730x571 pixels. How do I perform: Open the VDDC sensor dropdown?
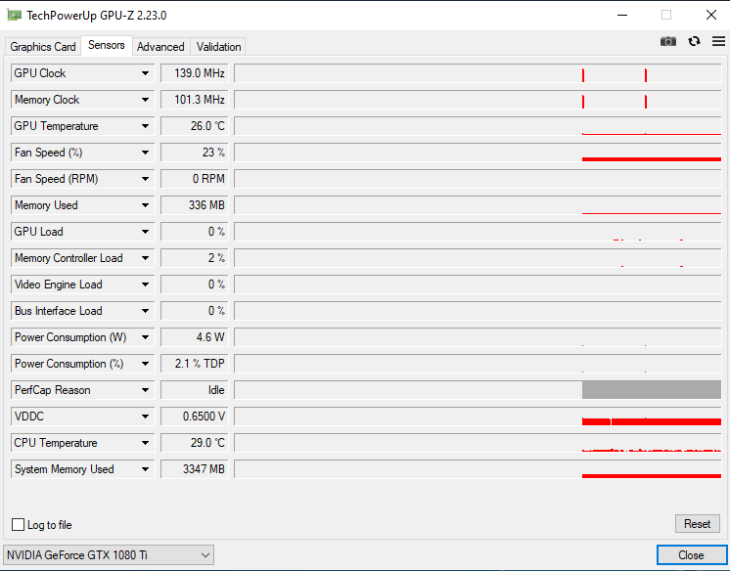[145, 417]
